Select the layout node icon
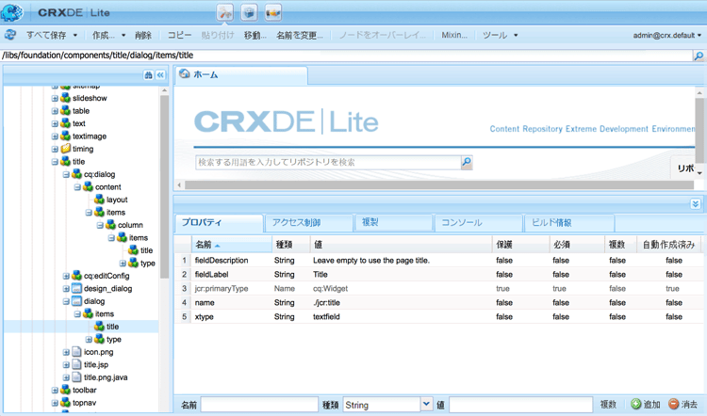This screenshot has width=707, height=416. (100, 200)
